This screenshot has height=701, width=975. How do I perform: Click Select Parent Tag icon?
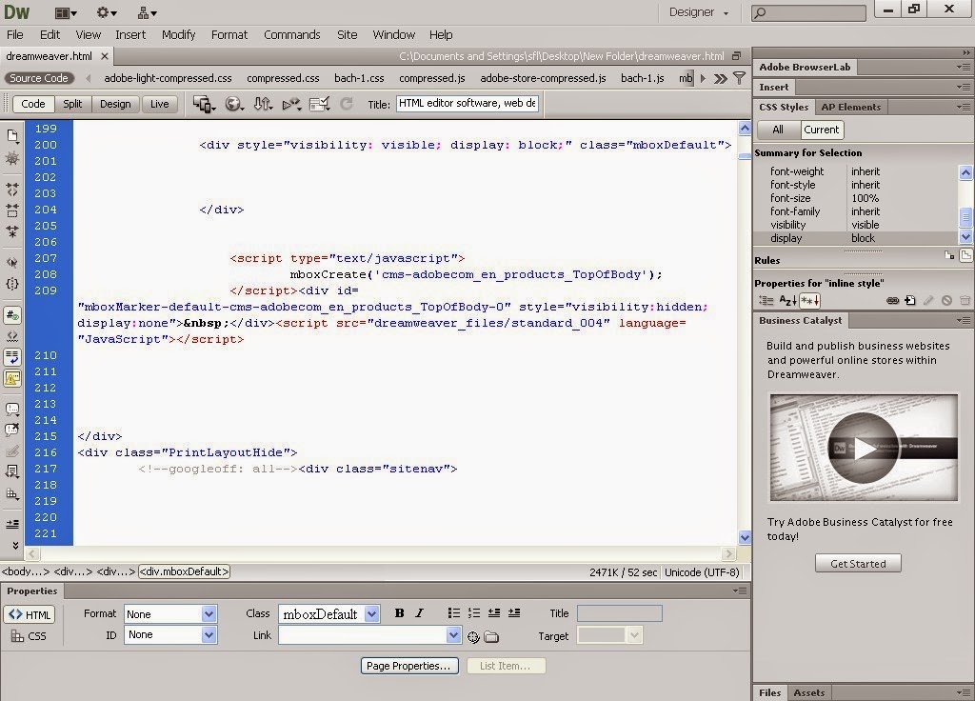(12, 262)
